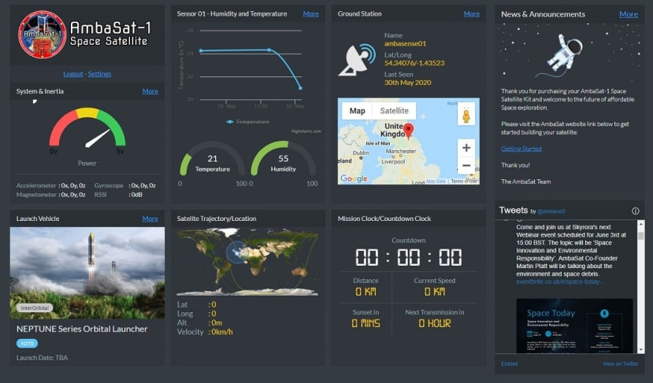
Task: Open map Terms of Use link
Action: [x=463, y=182]
